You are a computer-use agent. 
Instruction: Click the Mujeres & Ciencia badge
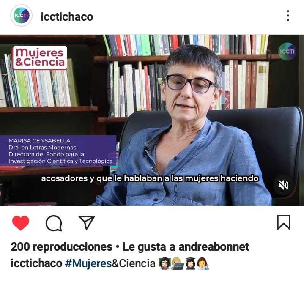pyautogui.click(x=40, y=57)
